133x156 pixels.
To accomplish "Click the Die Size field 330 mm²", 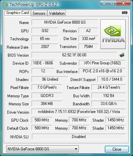I will pyautogui.click(x=88, y=39).
